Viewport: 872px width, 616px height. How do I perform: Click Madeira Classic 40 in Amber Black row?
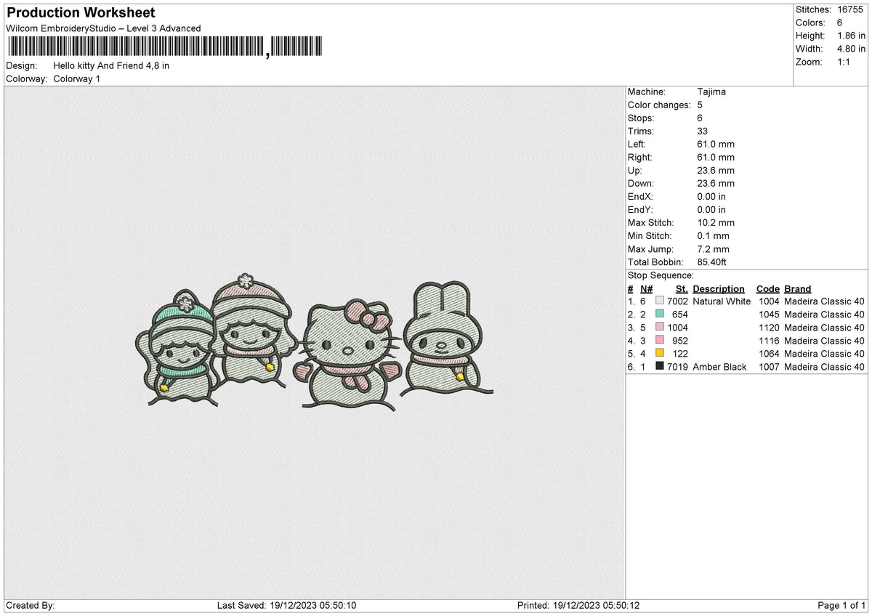(825, 367)
